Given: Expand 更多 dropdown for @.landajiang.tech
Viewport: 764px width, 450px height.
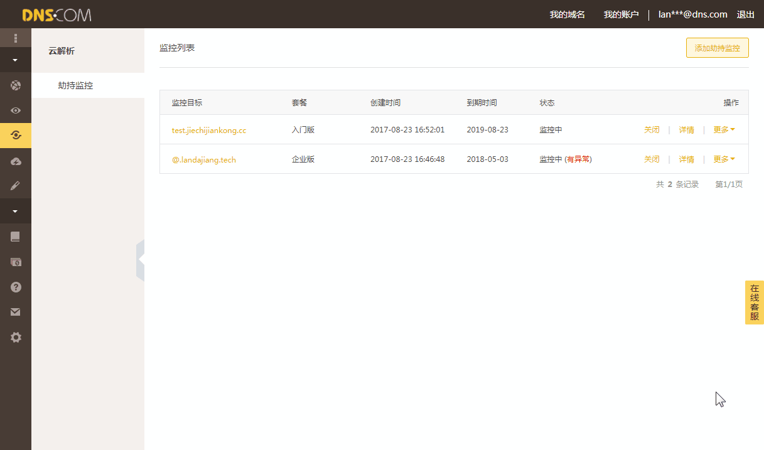Looking at the screenshot, I should point(724,159).
